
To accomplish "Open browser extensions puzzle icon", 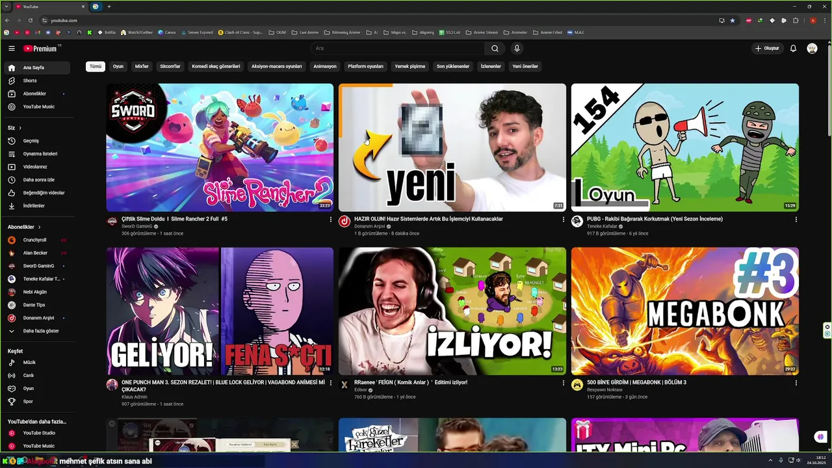I will tap(796, 20).
